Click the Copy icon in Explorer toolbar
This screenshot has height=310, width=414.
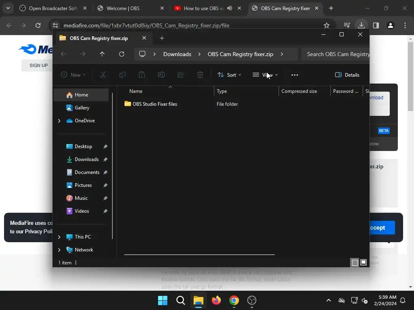pos(122,75)
